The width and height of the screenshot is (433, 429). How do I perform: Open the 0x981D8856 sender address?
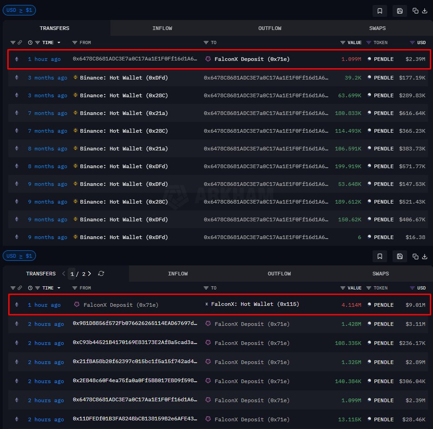click(x=135, y=324)
